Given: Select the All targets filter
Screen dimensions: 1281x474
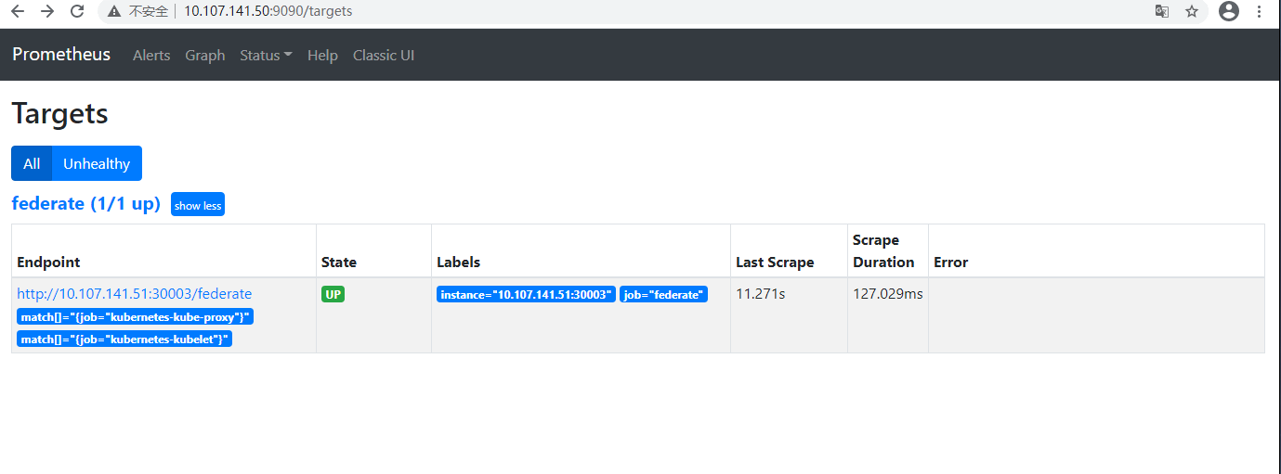Looking at the screenshot, I should point(32,163).
